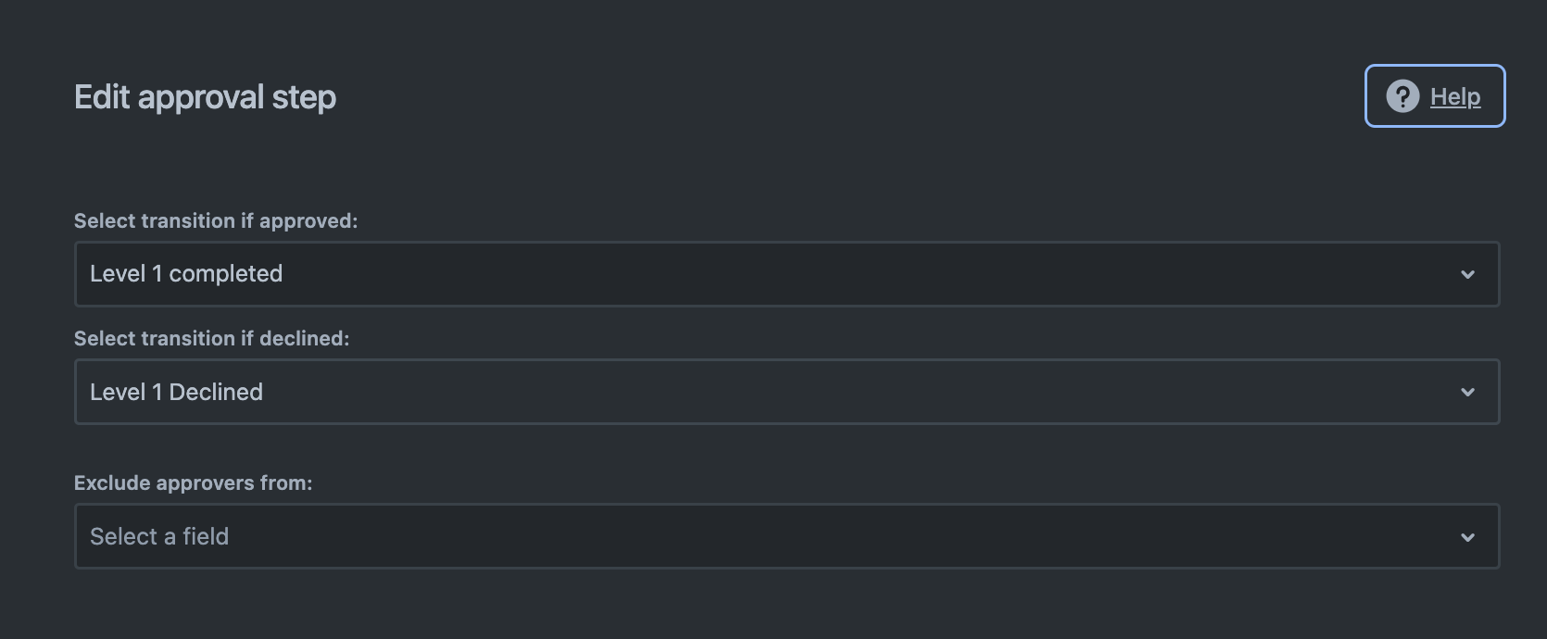Screen dimensions: 1547x639
Task: Click the Level 1 Declined value text
Action: coord(176,392)
